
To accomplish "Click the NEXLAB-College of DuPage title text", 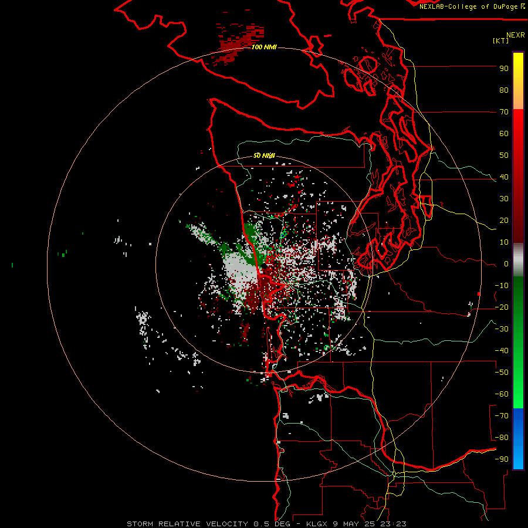I will (x=468, y=6).
